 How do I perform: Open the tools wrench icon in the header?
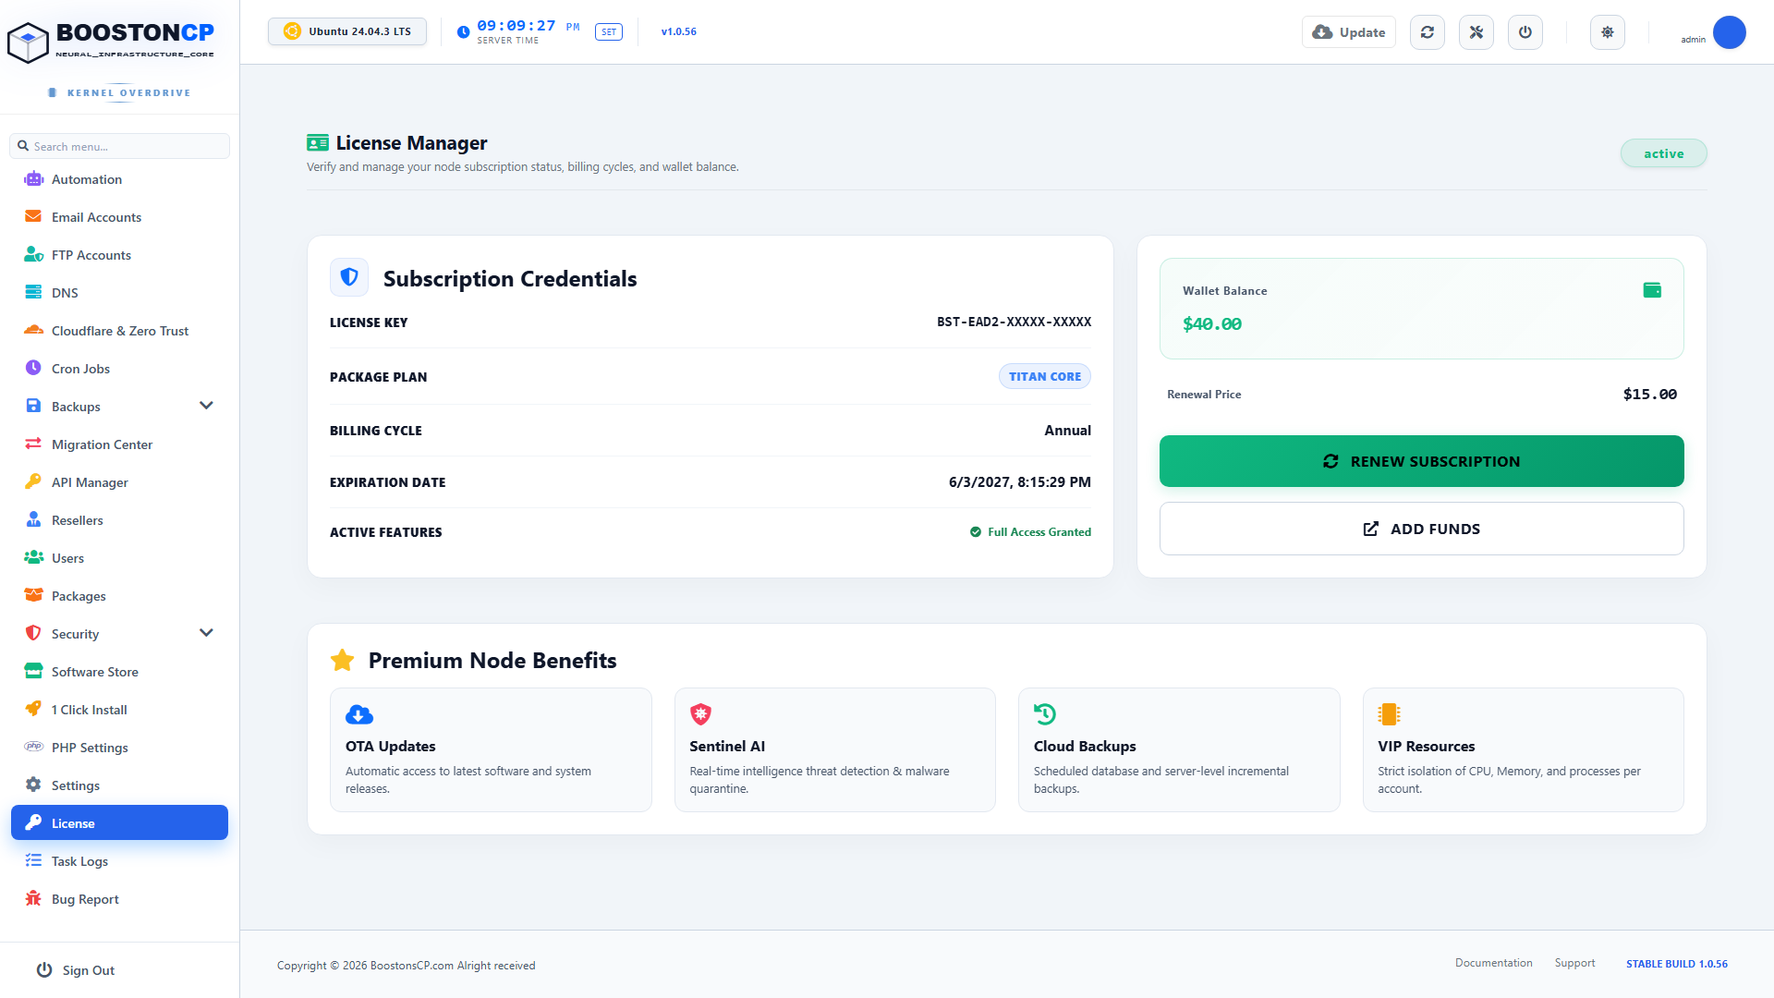click(1476, 32)
